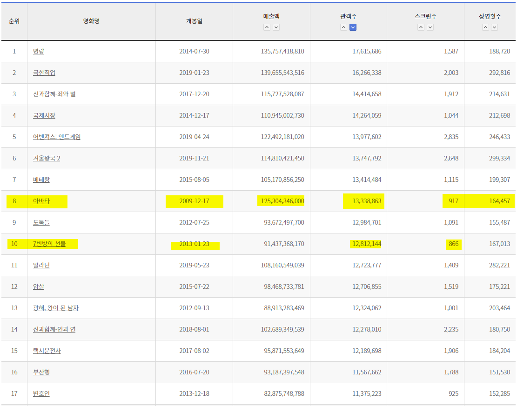Select audience count 16,266,338
Screen dimensions: 517x406
(x=367, y=73)
